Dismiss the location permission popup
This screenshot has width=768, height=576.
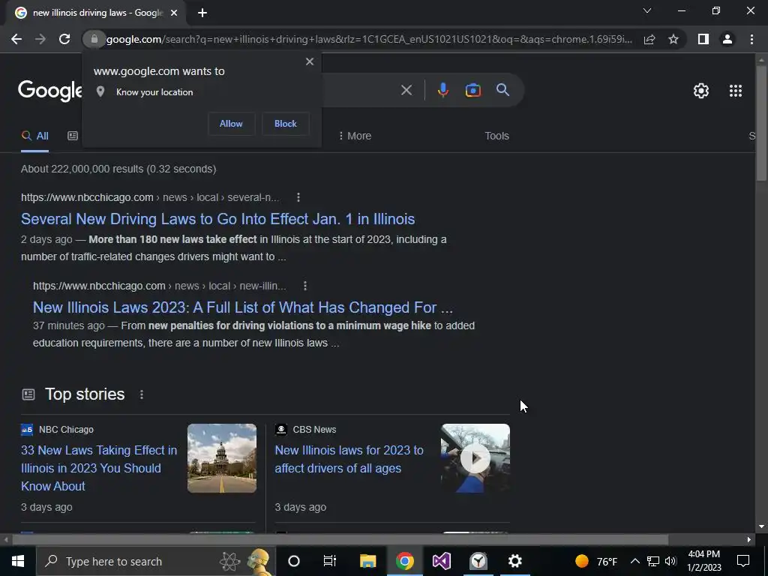pyautogui.click(x=310, y=61)
